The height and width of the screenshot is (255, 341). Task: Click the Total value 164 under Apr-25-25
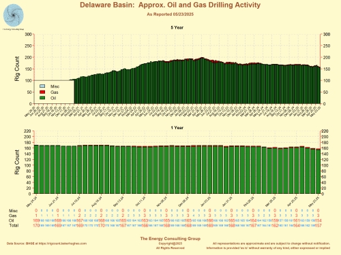[297, 226]
